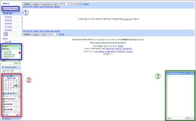Open the 임시보관함 drafts folder

(x=8, y=27)
